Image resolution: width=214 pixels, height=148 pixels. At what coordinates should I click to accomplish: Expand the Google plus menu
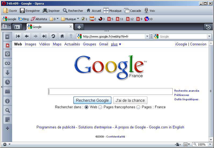pyautogui.click(x=116, y=44)
